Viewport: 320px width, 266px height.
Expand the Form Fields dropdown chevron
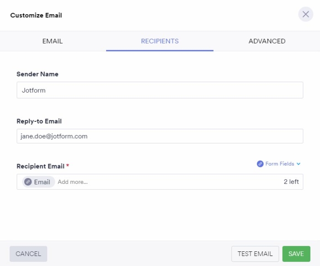pyautogui.click(x=299, y=164)
